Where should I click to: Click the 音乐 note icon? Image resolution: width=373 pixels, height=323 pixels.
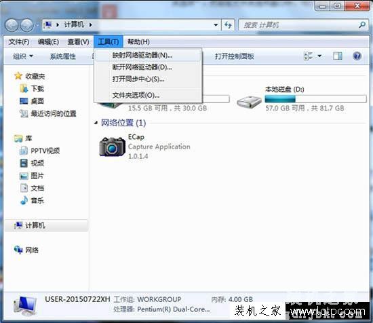[x=24, y=200]
